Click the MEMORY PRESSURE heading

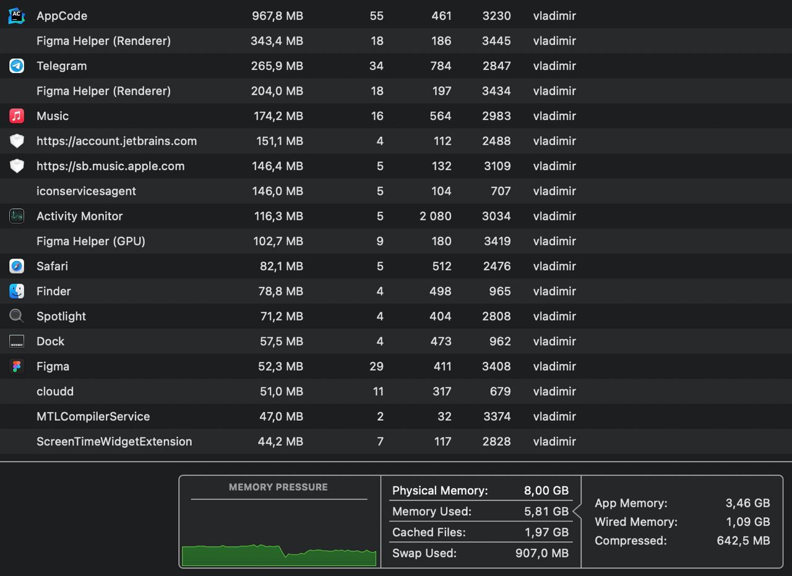(x=278, y=487)
